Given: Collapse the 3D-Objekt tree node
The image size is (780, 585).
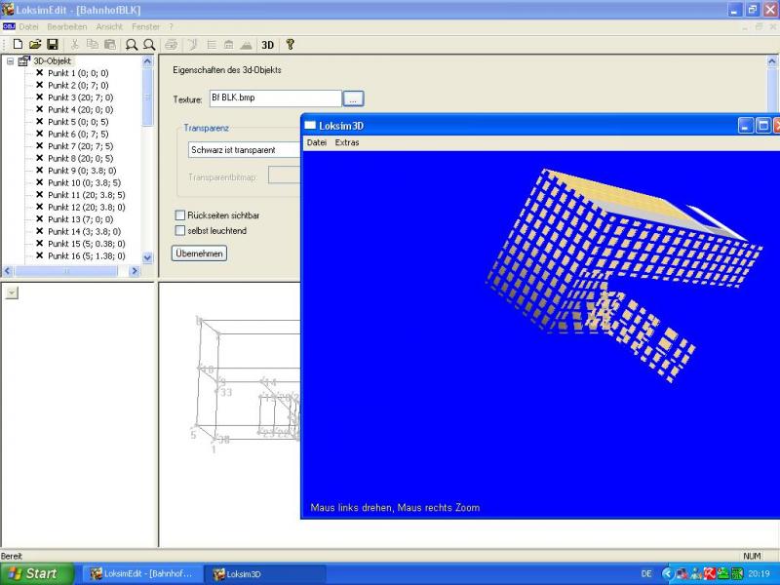Looking at the screenshot, I should (x=10, y=61).
